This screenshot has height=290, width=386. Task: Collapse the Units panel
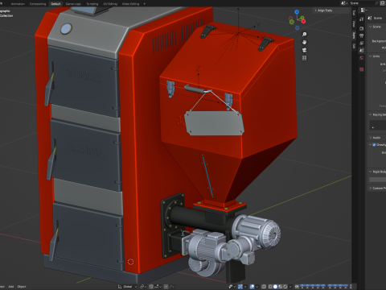tap(375, 56)
